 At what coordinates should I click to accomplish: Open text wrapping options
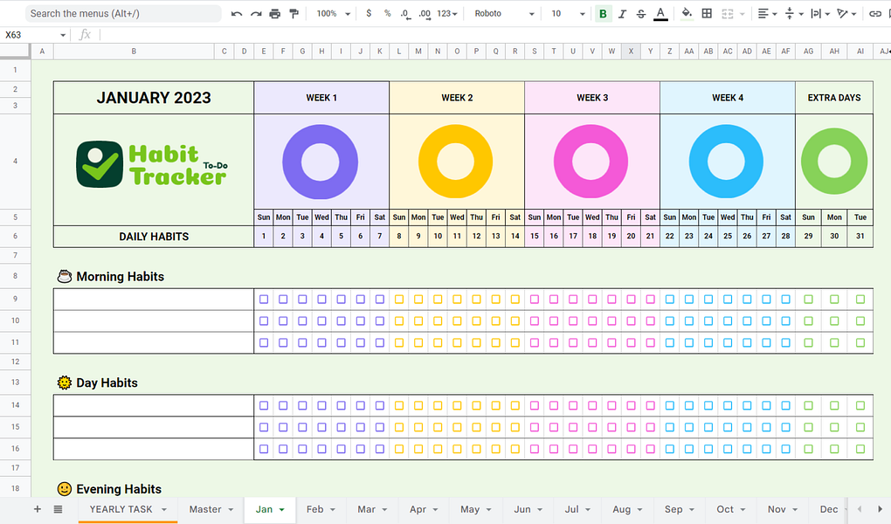[x=820, y=14]
